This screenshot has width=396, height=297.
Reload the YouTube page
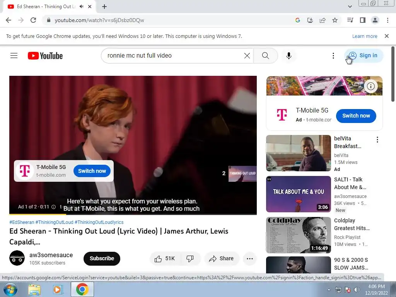(x=33, y=20)
